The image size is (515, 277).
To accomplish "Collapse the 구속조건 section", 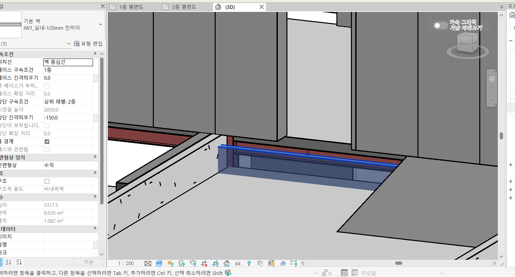I will tap(95, 54).
